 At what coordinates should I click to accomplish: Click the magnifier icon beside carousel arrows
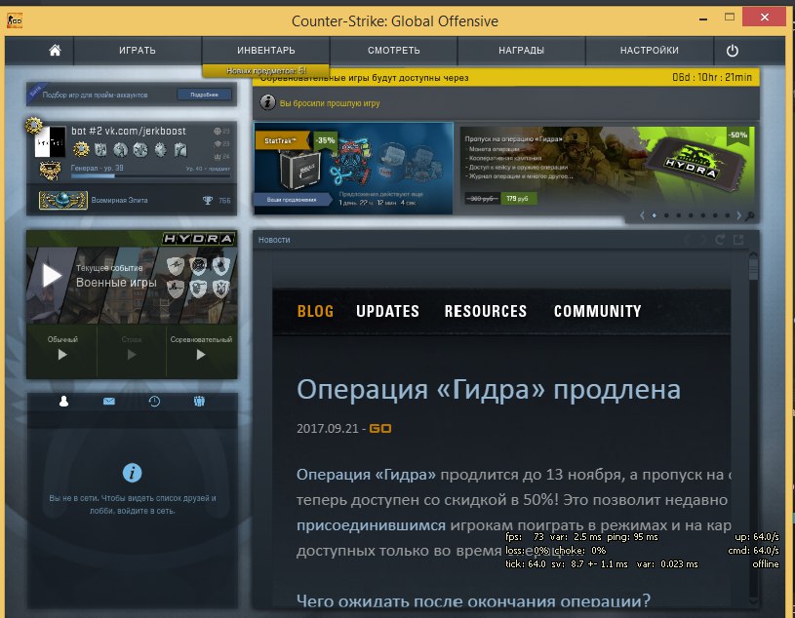click(750, 215)
